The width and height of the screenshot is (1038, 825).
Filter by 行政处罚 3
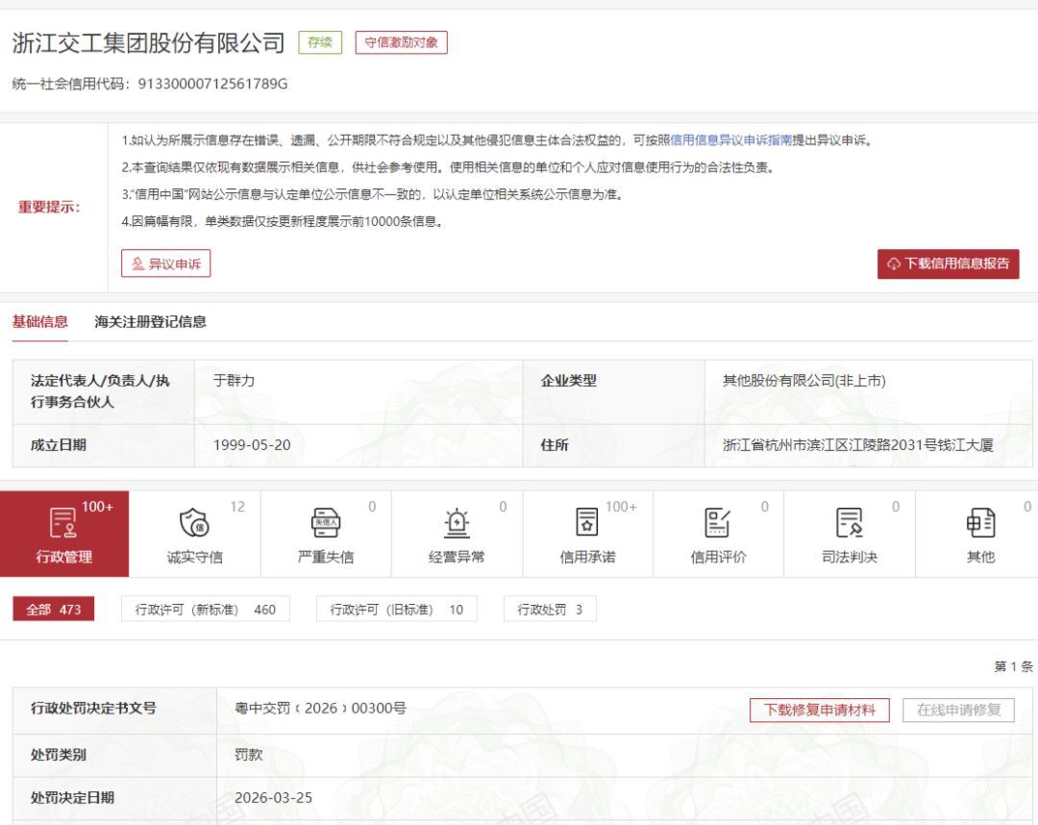point(550,610)
